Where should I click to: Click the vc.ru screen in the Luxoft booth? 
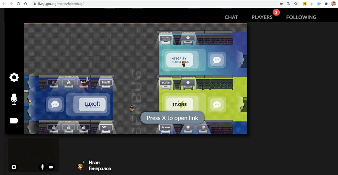(x=54, y=82)
